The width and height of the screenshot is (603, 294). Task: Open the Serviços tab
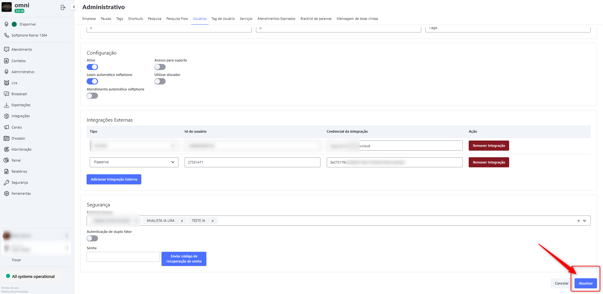tap(246, 19)
